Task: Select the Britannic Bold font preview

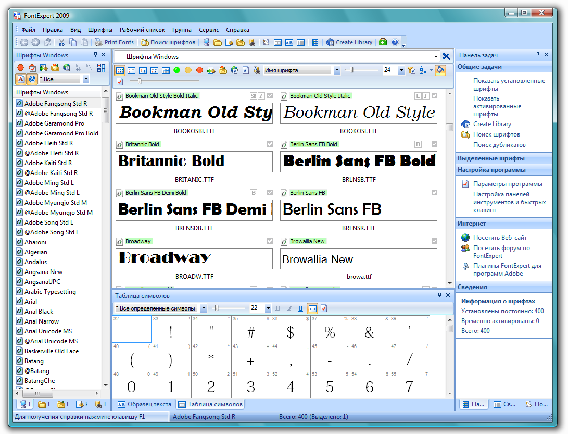Action: (x=194, y=162)
